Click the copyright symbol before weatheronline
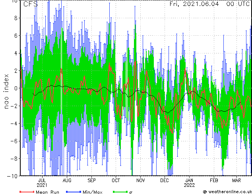 [205, 192]
